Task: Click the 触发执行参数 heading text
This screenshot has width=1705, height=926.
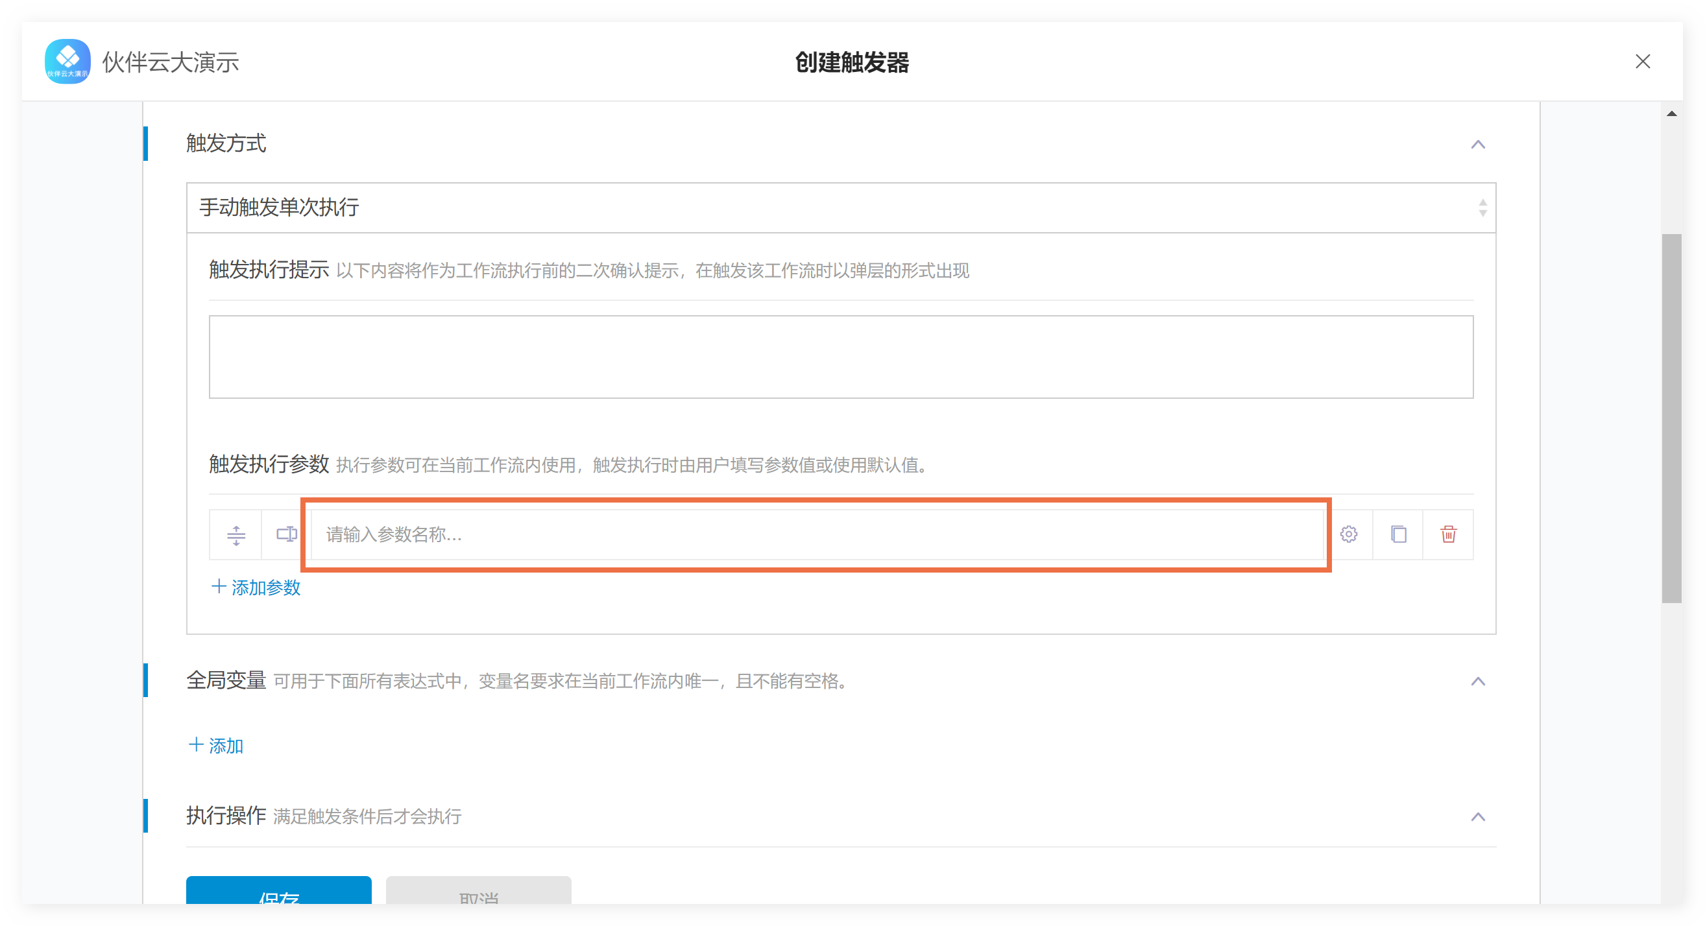Action: [269, 464]
